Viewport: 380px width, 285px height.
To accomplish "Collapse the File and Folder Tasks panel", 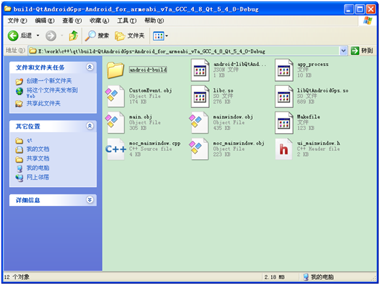I will 90,67.
